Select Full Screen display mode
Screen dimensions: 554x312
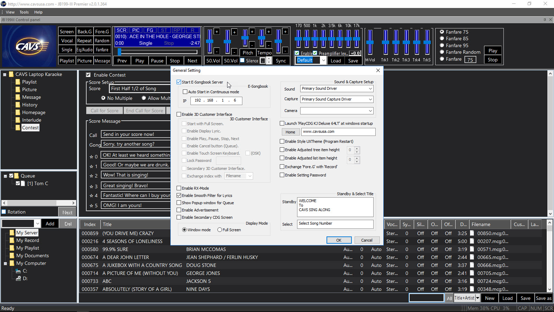[x=220, y=230]
